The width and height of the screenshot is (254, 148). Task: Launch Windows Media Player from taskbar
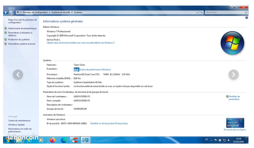tap(41, 140)
